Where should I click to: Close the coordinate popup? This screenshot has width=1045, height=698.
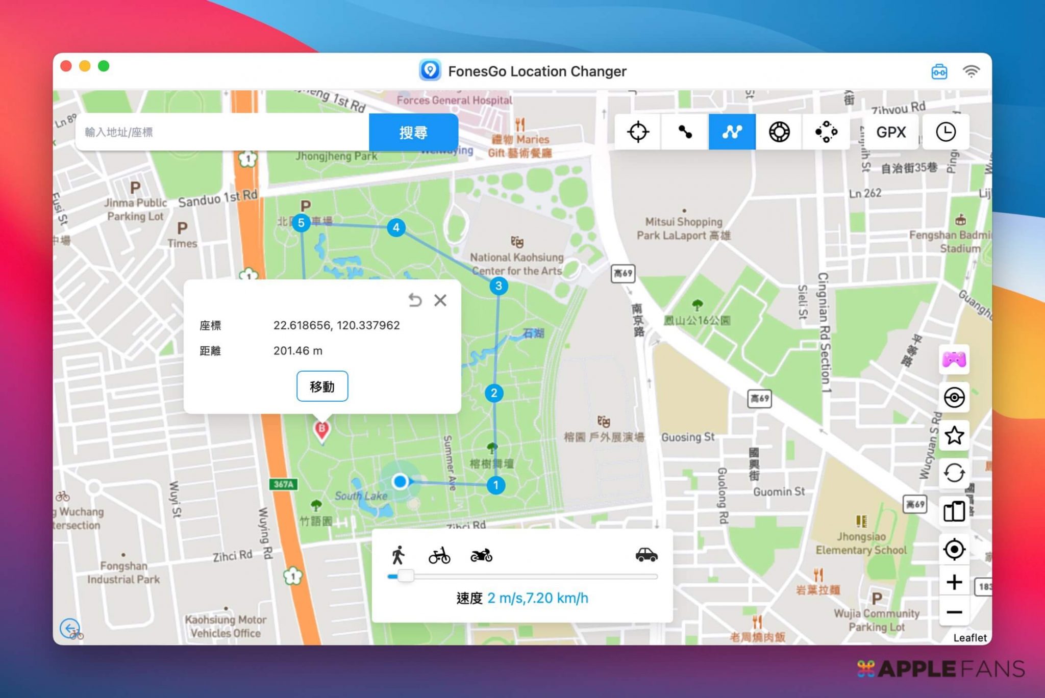coord(440,300)
